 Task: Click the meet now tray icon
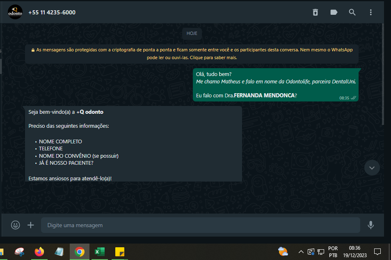coord(311,252)
